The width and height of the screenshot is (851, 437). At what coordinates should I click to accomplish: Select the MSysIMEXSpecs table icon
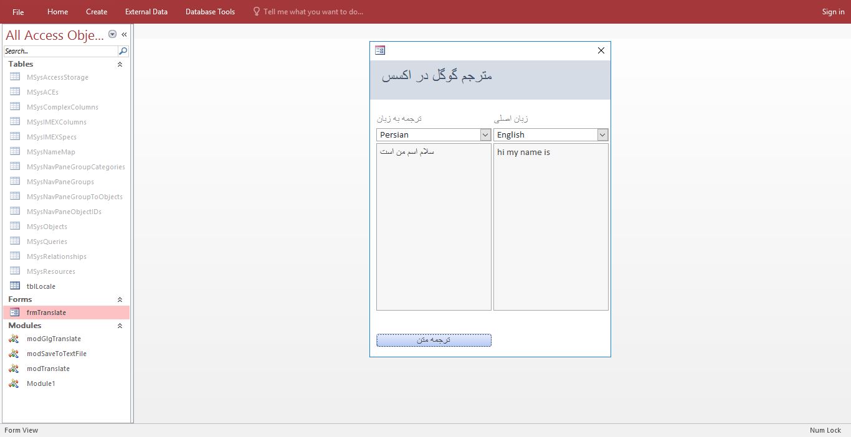coord(15,136)
